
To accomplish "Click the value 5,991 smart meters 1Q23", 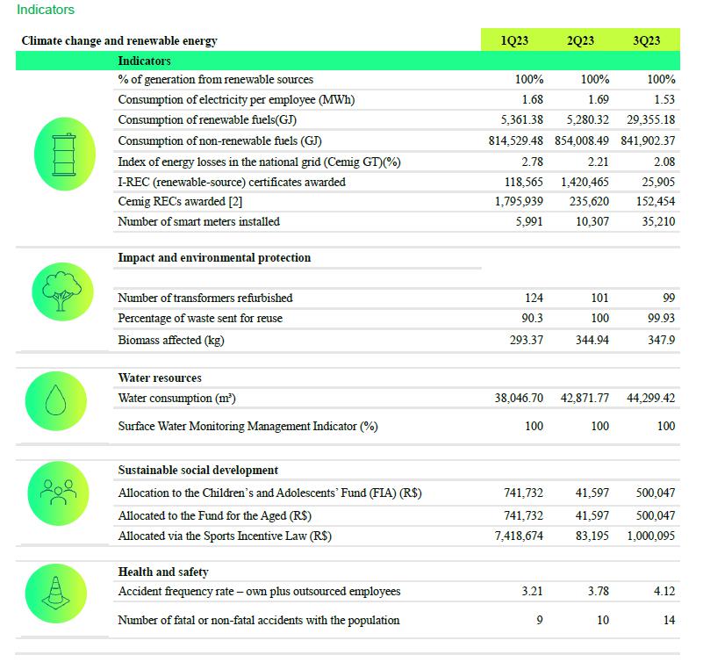I will (529, 221).
